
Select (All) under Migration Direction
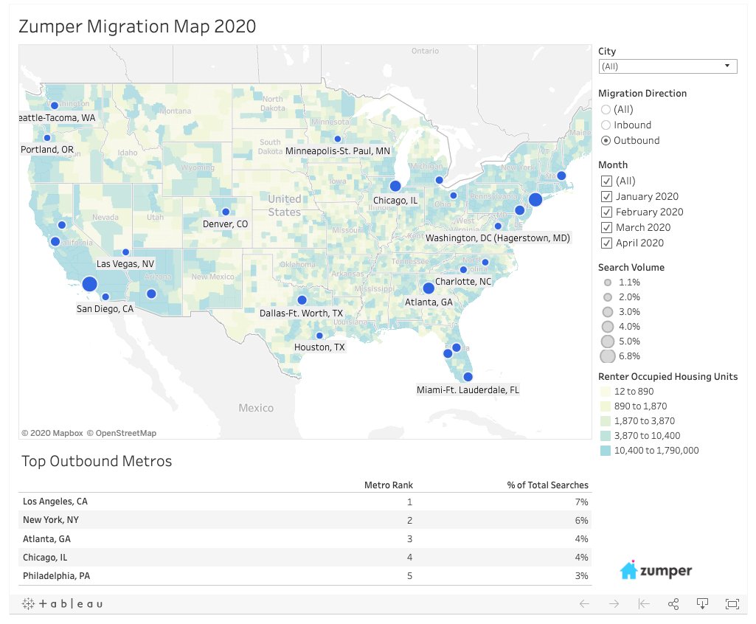tap(606, 109)
